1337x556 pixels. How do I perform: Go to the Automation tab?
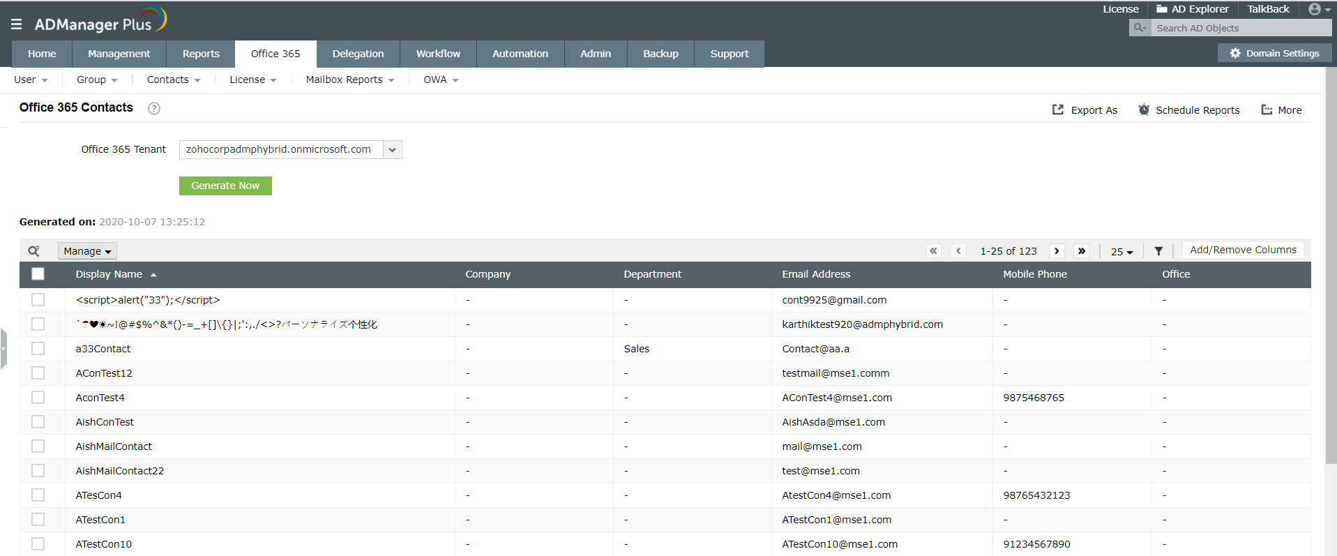click(520, 54)
